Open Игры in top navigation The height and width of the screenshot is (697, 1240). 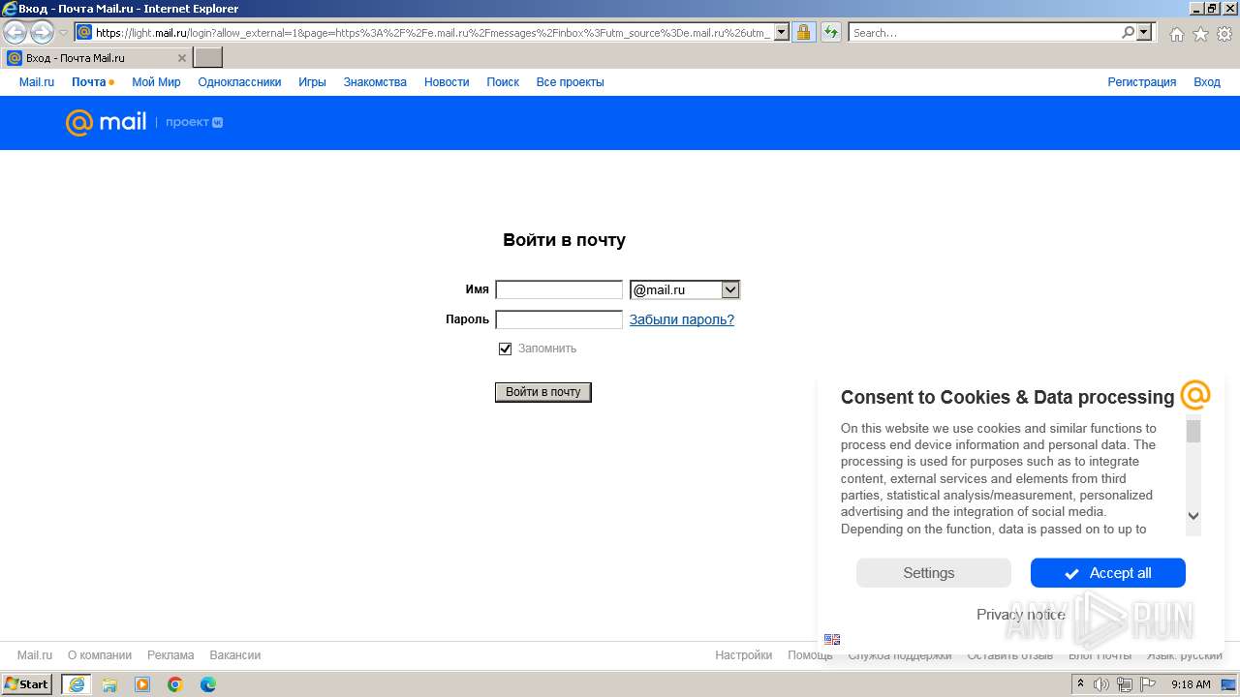(x=312, y=82)
